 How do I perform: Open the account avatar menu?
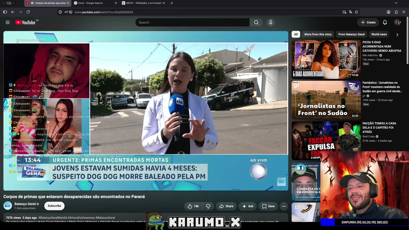pyautogui.click(x=397, y=22)
